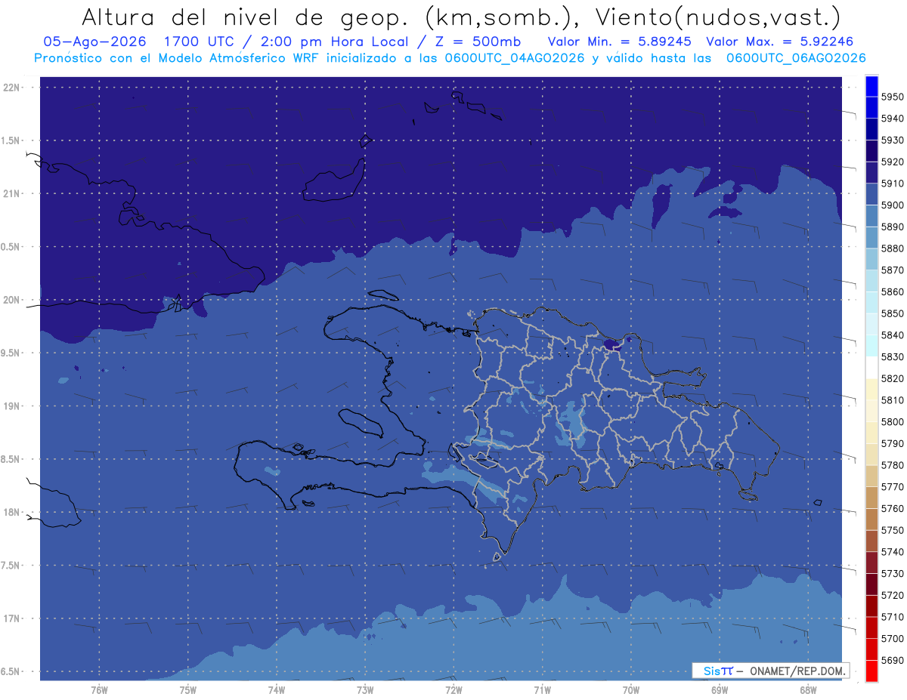The width and height of the screenshot is (907, 700).
Task: Click the '22N' latitude label
Action: (x=11, y=88)
